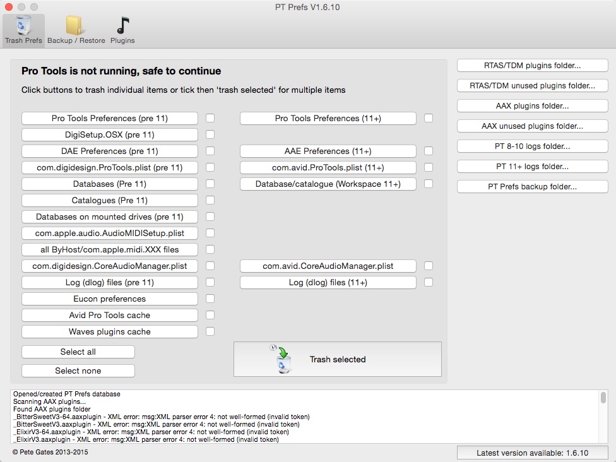Click the log output scrollbar thumb
The image size is (616, 462).
603,397
